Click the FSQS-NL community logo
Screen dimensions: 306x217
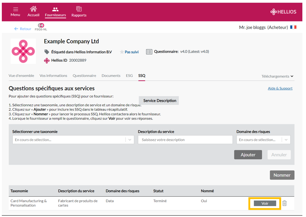pos(41,27)
